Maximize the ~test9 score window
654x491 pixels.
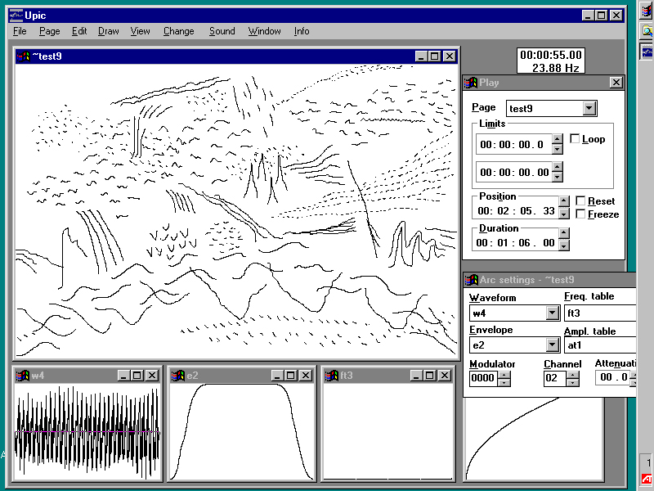point(435,56)
